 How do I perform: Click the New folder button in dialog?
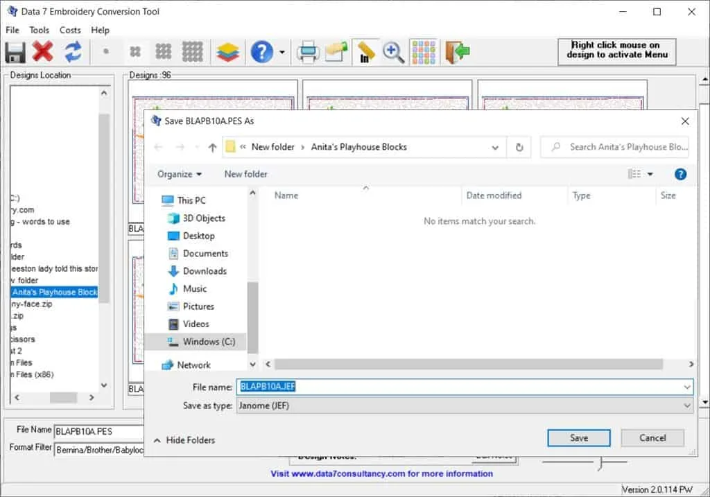pyautogui.click(x=245, y=174)
